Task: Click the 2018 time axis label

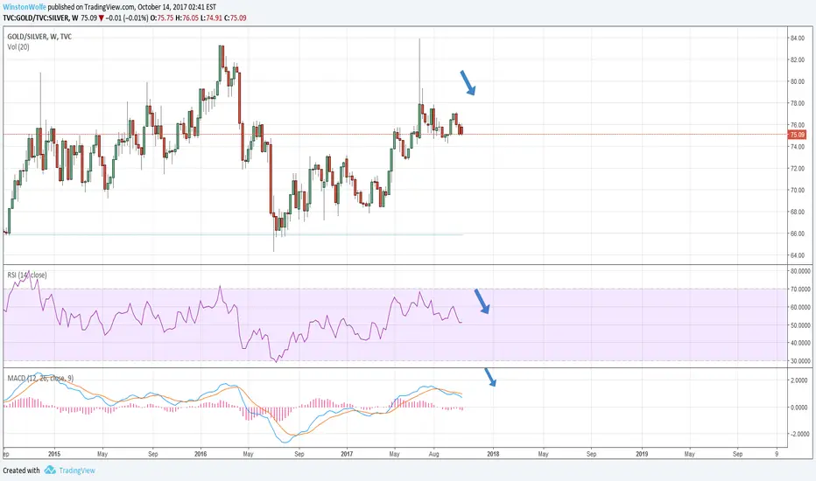Action: [x=493, y=454]
